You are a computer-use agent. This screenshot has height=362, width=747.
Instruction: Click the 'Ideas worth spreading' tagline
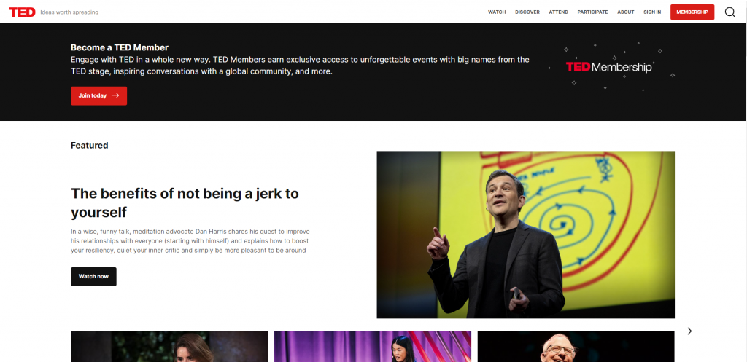69,12
